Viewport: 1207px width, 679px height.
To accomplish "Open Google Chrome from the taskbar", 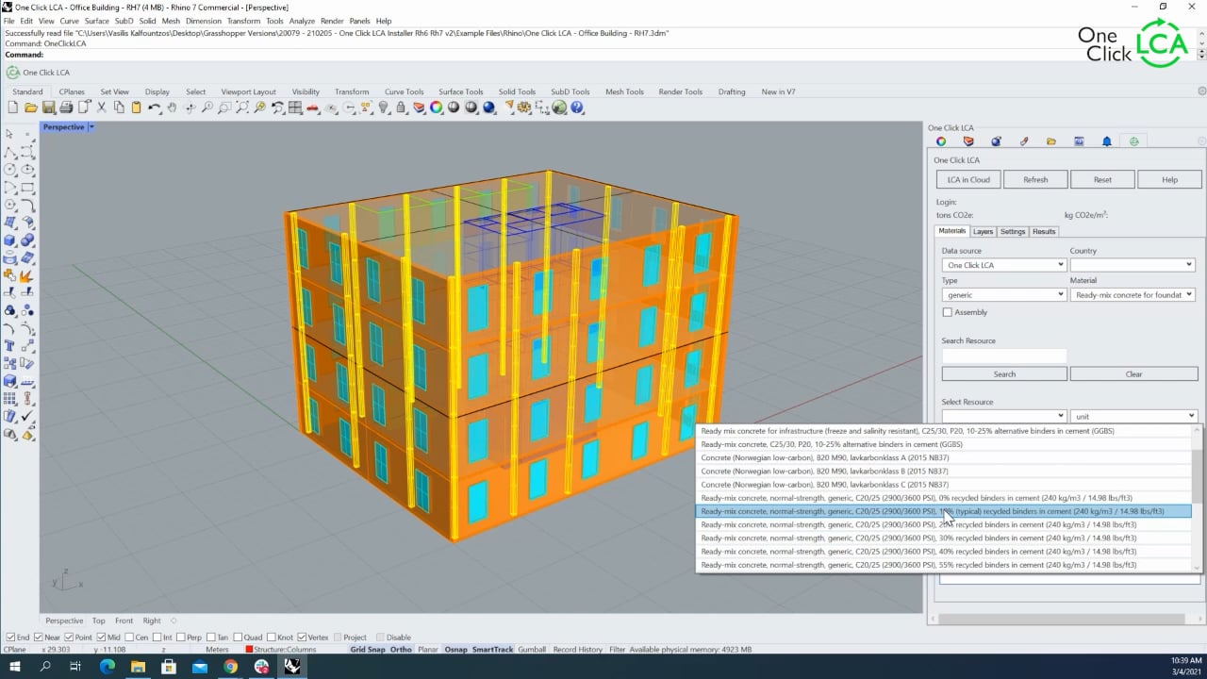I will (230, 667).
